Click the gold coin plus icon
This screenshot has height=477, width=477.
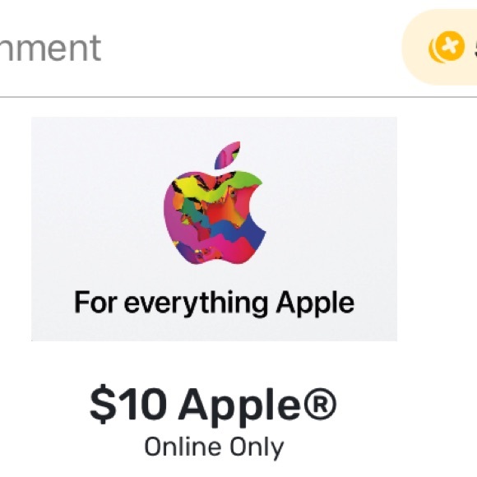447,47
